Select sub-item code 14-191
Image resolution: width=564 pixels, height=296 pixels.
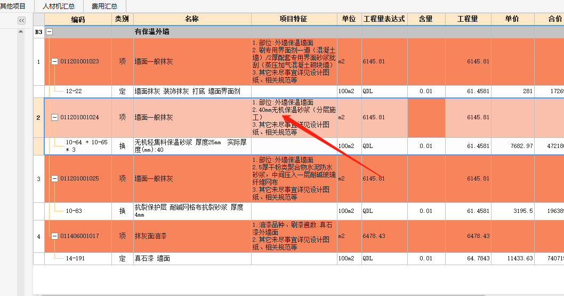[75, 258]
